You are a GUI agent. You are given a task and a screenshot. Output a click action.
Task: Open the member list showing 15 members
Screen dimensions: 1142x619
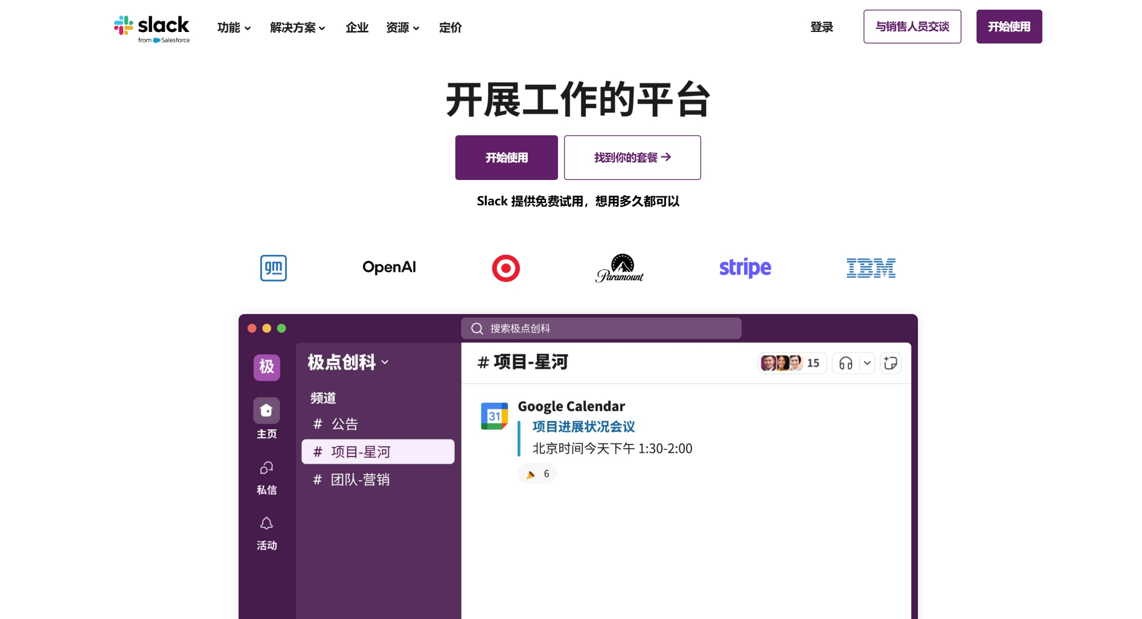coord(792,363)
